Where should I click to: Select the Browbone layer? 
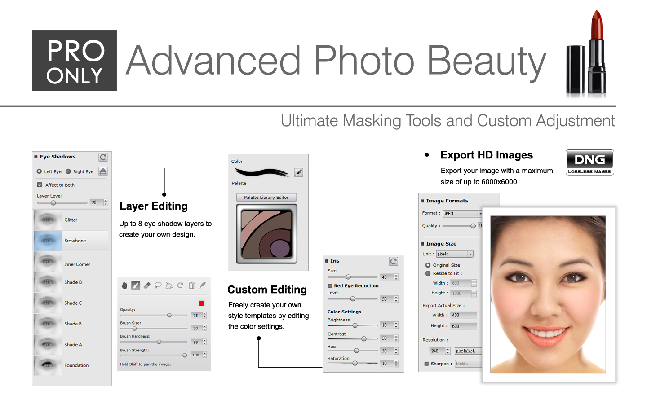coord(71,241)
